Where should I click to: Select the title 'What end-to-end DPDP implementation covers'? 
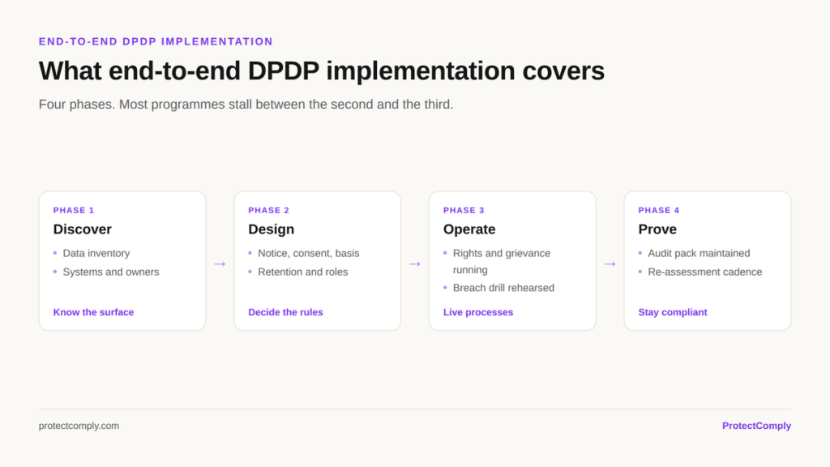click(x=321, y=71)
